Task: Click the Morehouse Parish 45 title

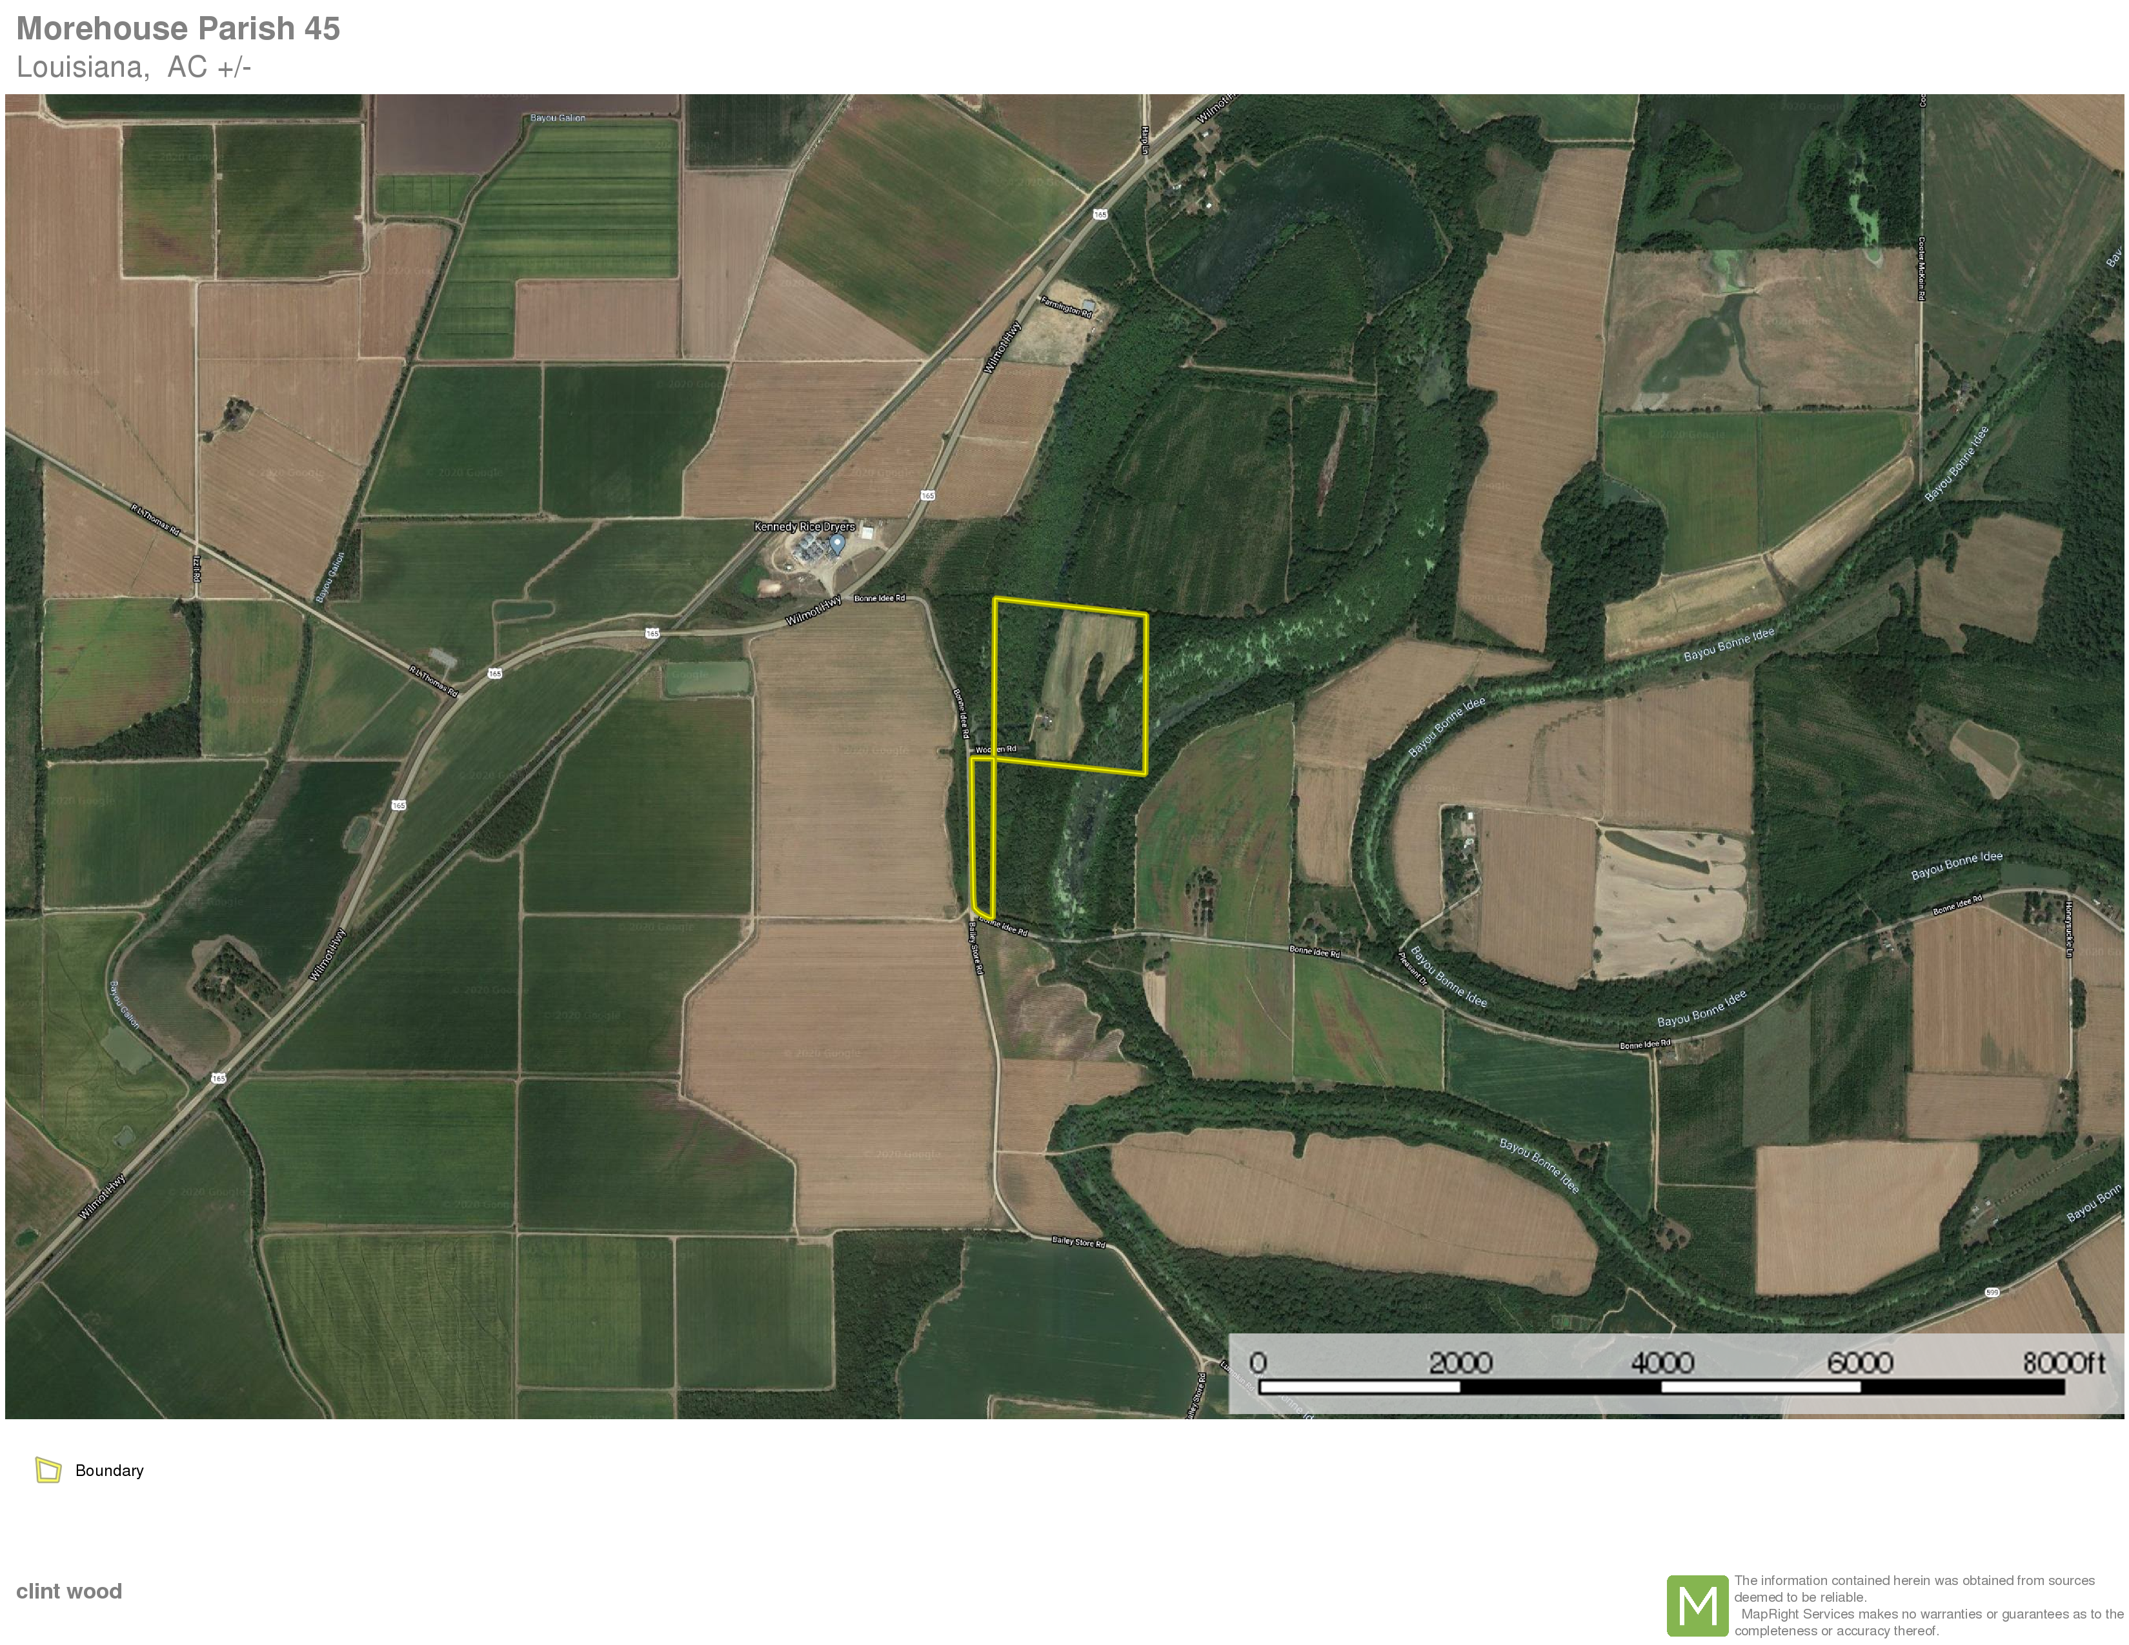Action: [177, 28]
